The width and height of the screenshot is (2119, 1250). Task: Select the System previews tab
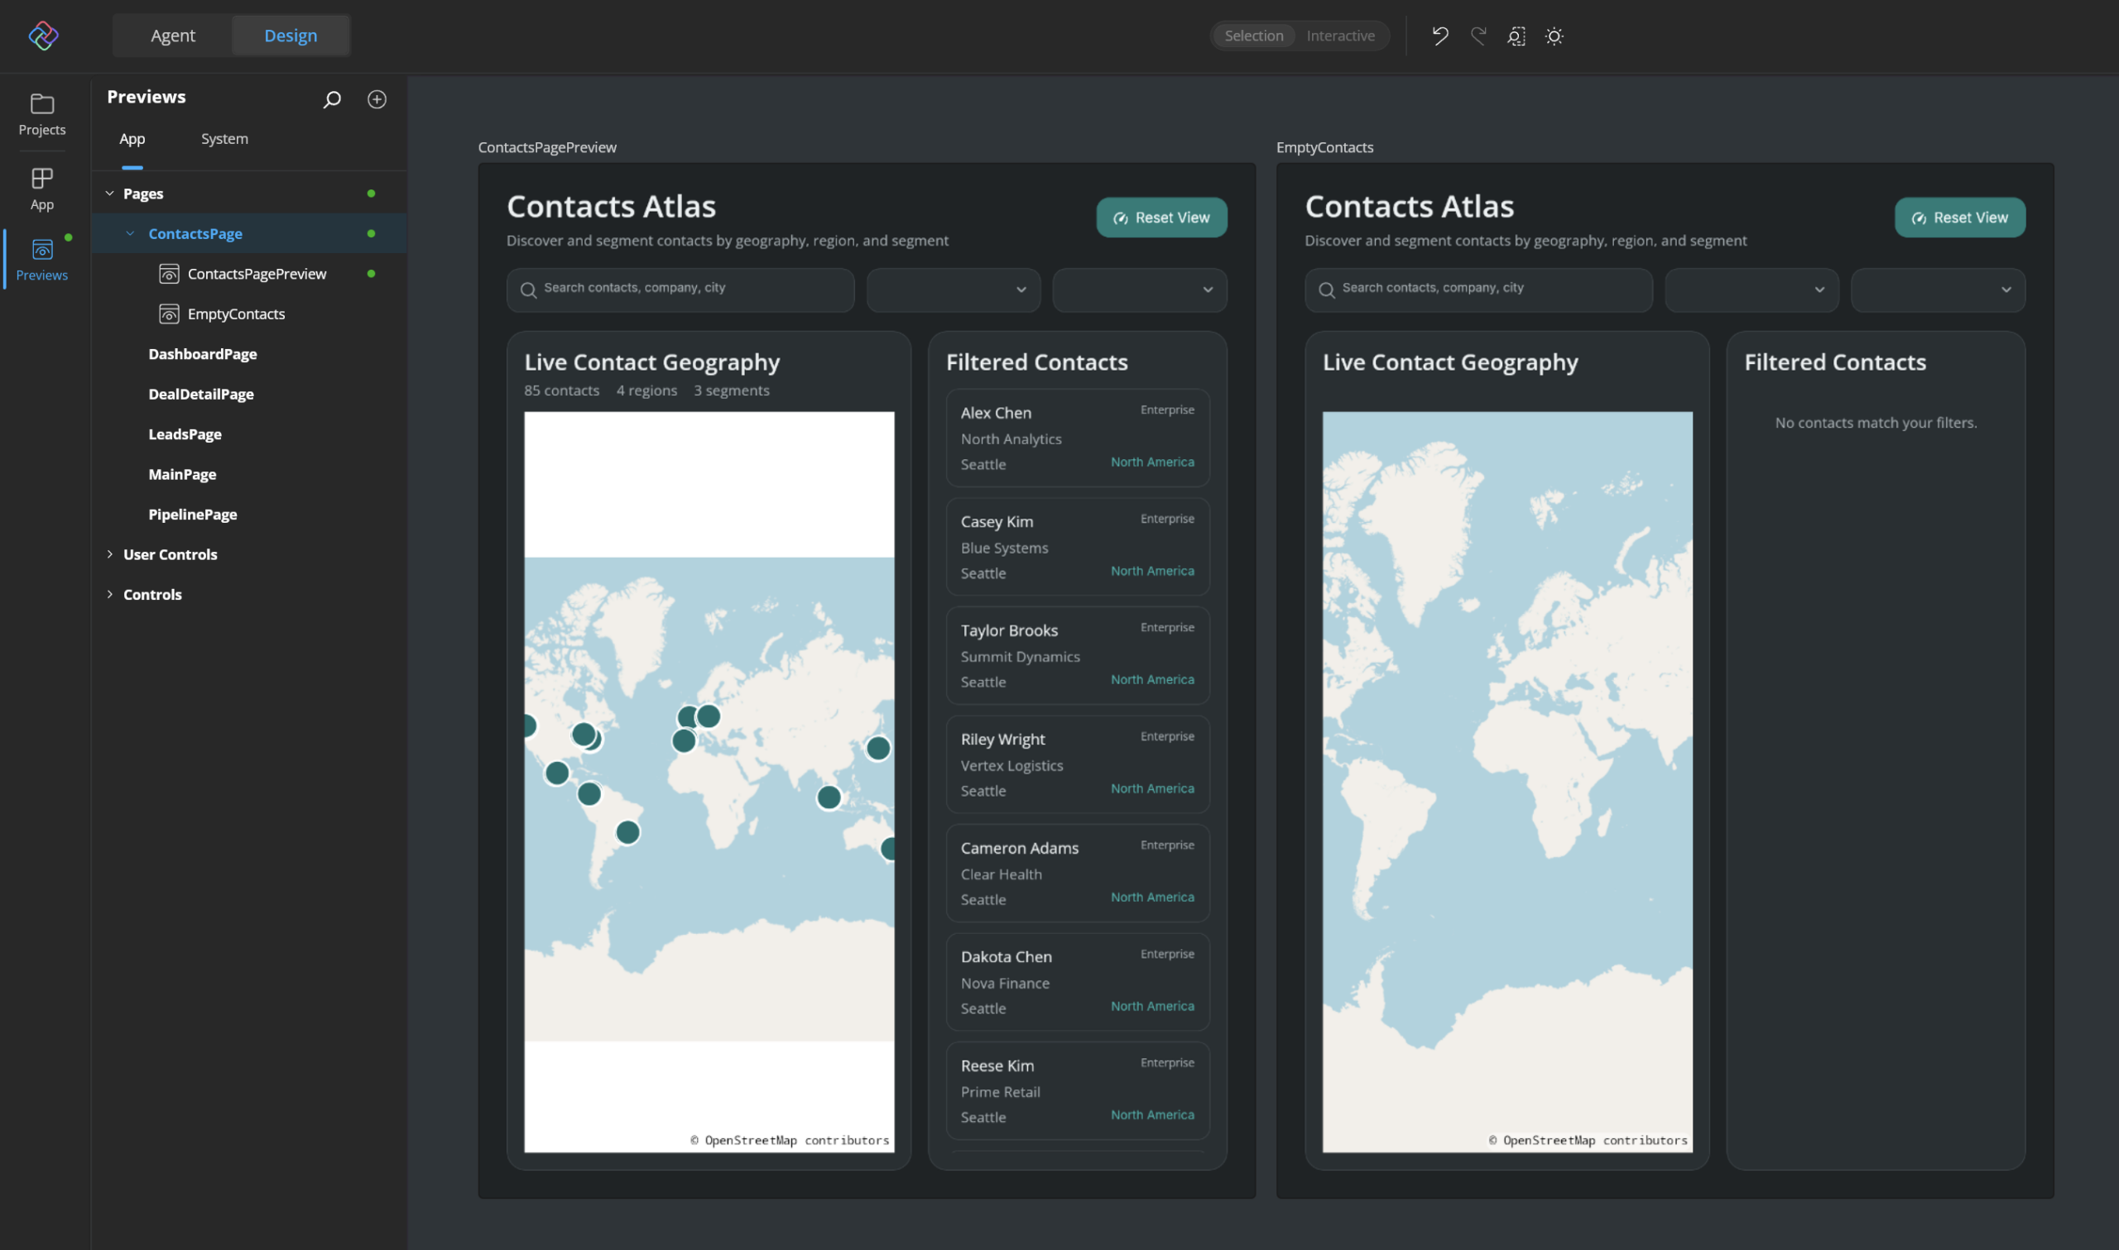click(x=225, y=139)
